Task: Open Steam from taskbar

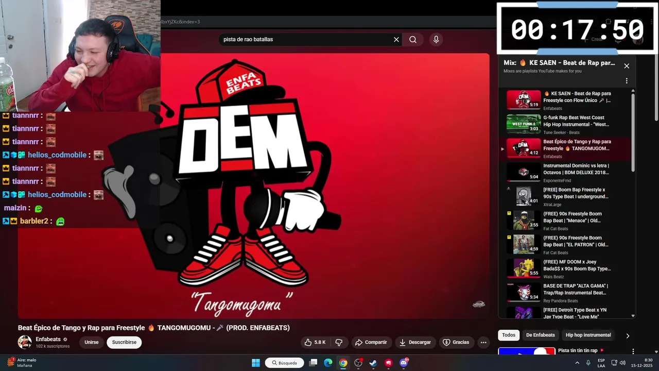Action: [373, 363]
